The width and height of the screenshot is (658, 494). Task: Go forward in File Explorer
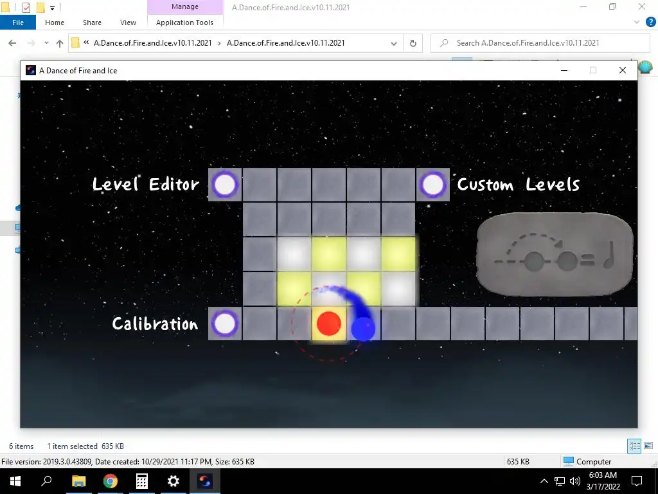31,43
